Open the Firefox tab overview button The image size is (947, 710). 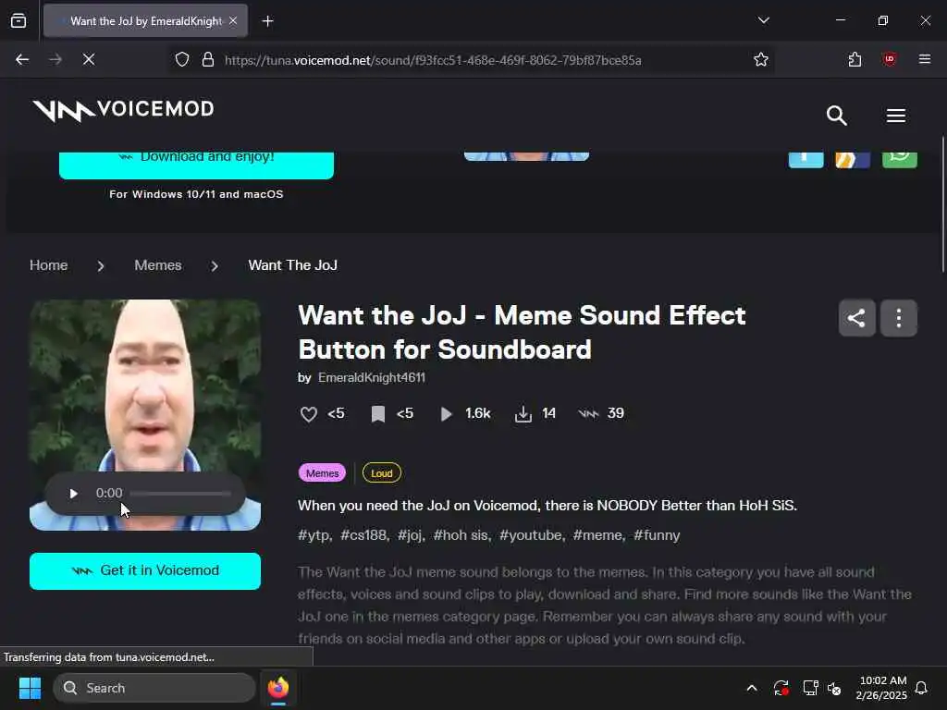(x=18, y=21)
